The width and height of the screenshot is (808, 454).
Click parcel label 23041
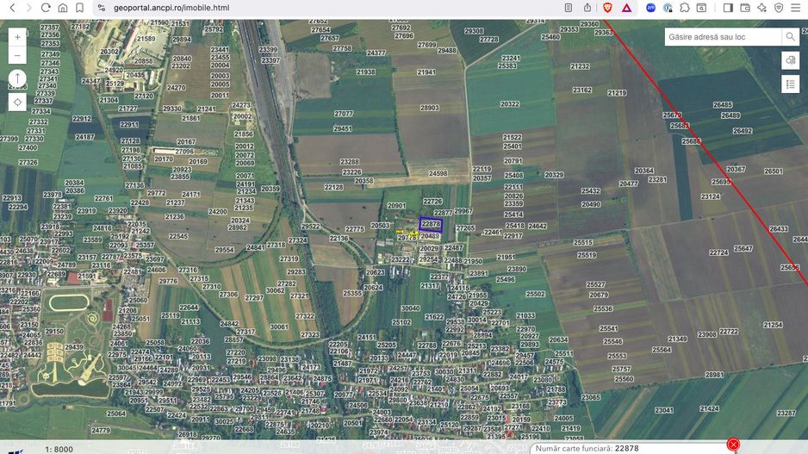[x=663, y=410]
